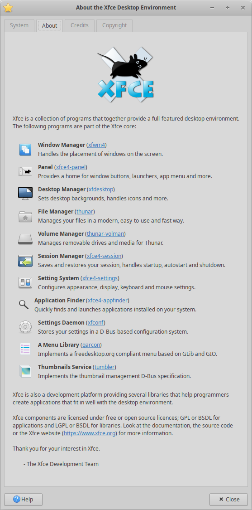The width and height of the screenshot is (252, 510).
Task: Click the Panel mouse icon
Action: 25,171
